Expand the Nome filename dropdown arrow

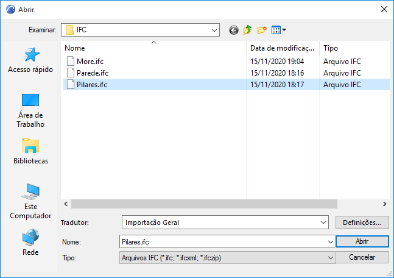(x=331, y=242)
